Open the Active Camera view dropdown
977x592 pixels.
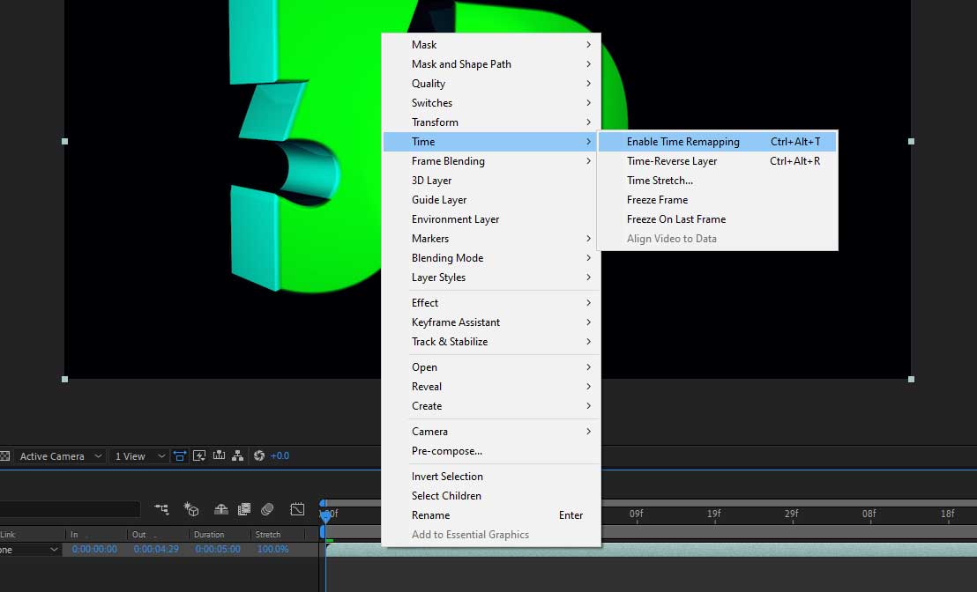pos(57,455)
